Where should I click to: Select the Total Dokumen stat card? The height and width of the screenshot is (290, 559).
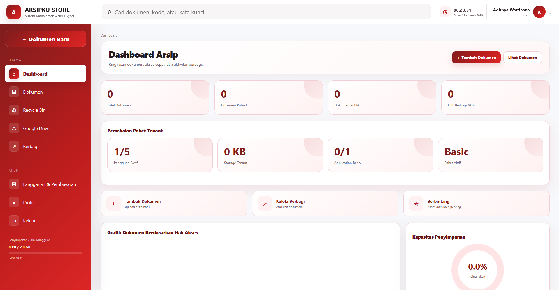(155, 97)
